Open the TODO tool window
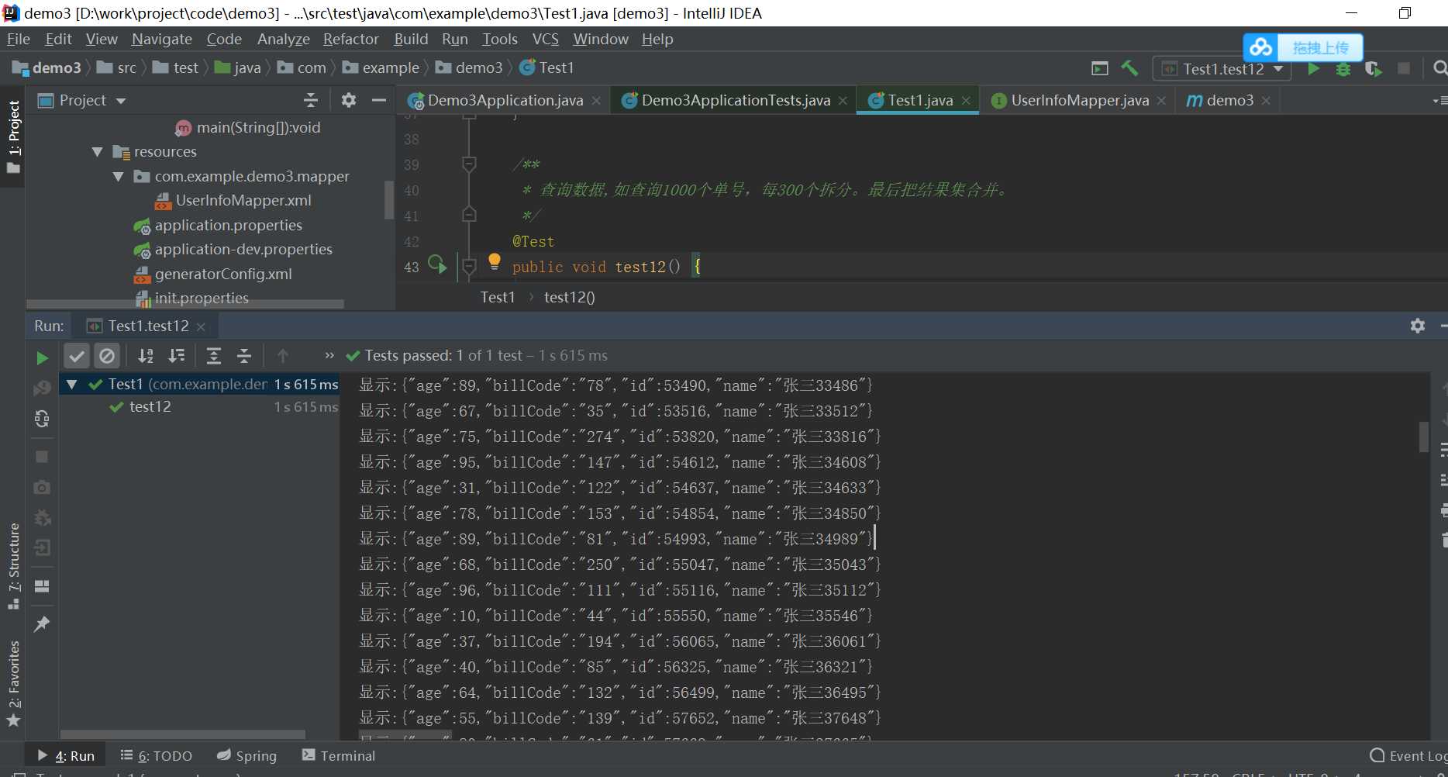1448x777 pixels. tap(157, 755)
